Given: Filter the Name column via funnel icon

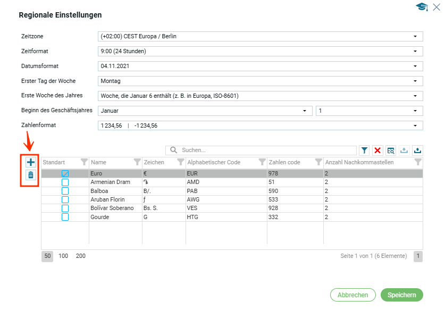Looking at the screenshot, I should coord(137,162).
